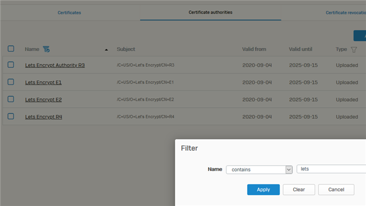Image resolution: width=366 pixels, height=206 pixels.
Task: Cancel the Filter dialog
Action: [336, 189]
